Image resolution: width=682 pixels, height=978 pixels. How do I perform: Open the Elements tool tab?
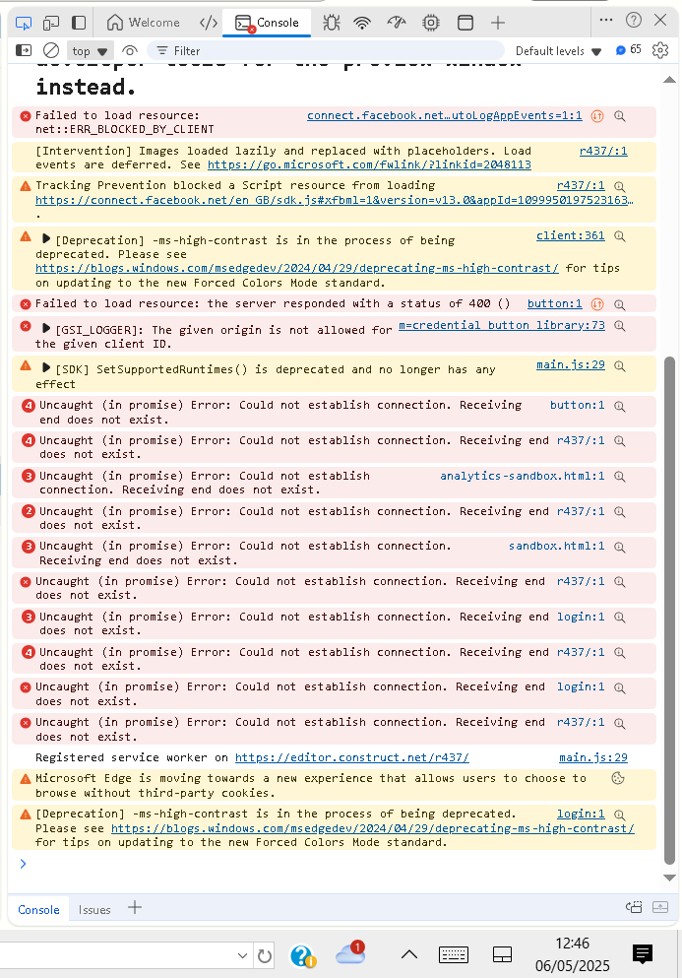[209, 23]
